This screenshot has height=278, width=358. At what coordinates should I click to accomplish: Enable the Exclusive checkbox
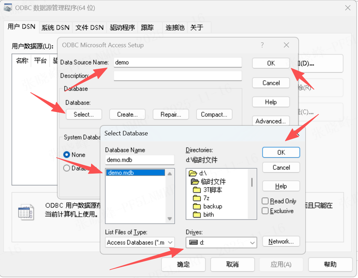(265, 211)
